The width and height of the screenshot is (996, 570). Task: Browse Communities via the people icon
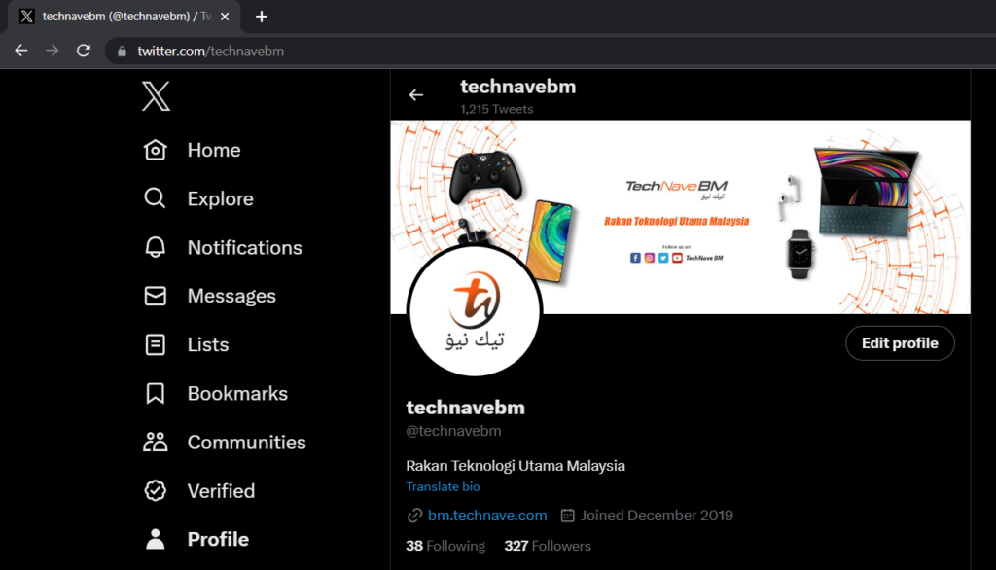155,442
